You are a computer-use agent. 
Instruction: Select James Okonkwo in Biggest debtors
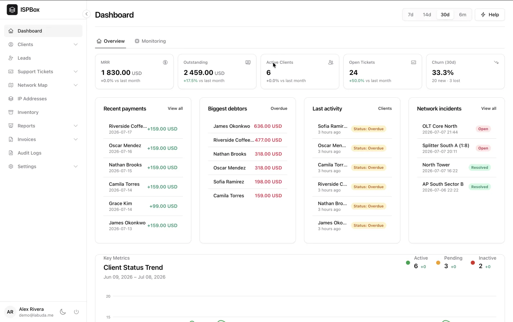point(231,126)
